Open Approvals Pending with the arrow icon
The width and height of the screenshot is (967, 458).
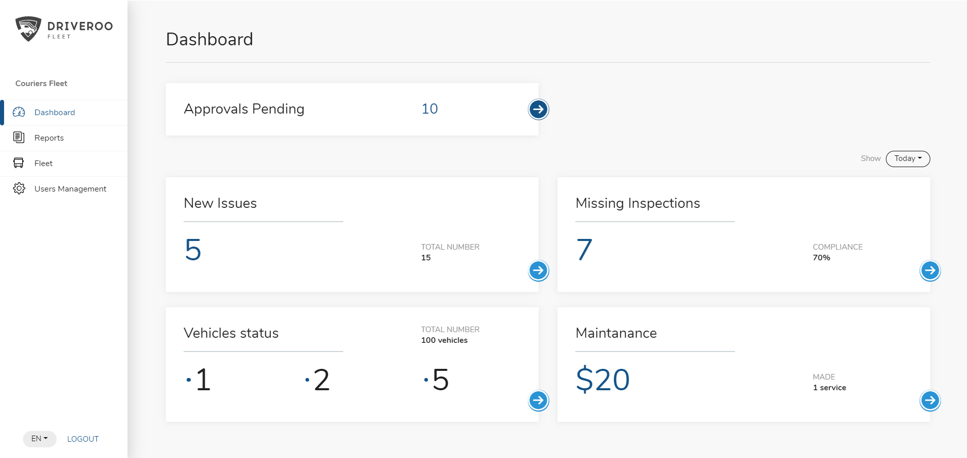[x=538, y=109]
